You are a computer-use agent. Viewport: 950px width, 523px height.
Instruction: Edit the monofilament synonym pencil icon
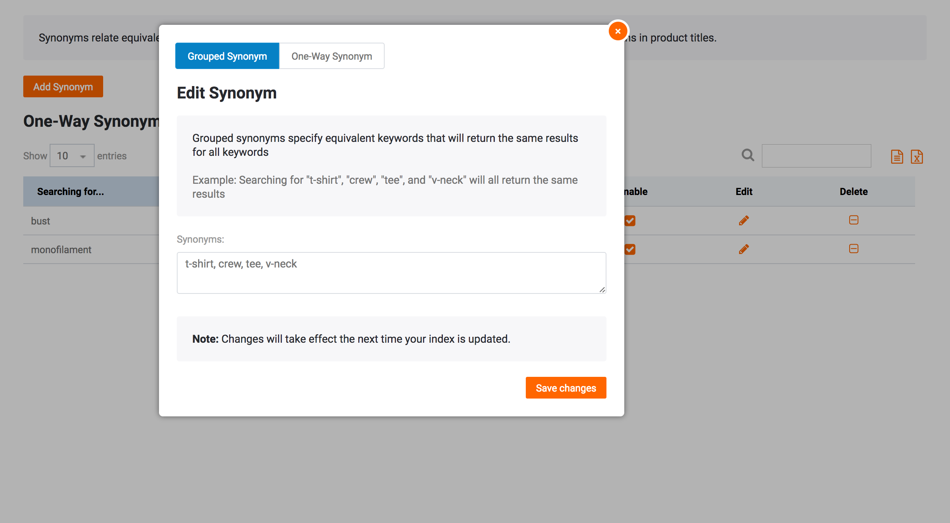(744, 249)
